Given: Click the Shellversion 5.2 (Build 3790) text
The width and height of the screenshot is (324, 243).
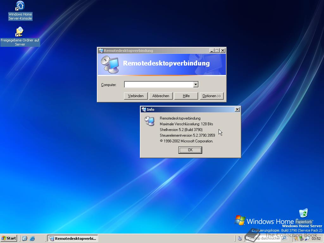Looking at the screenshot, I should coord(181,129).
